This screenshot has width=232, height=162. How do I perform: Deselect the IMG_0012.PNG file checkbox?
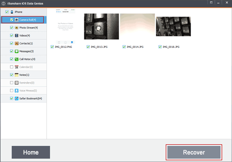click(x=52, y=47)
